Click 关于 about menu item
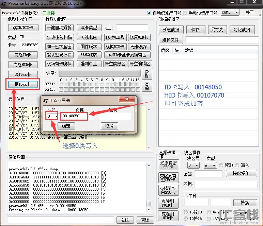This screenshot has height=226, width=263. tap(250, 12)
